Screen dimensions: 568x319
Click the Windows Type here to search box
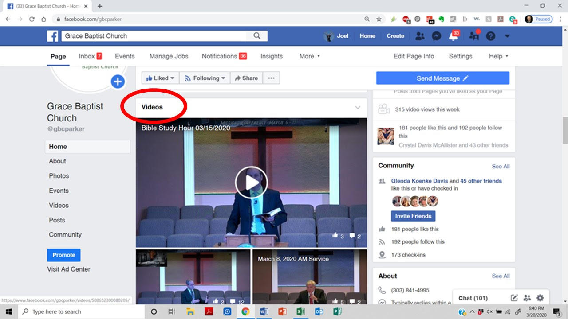tap(81, 311)
